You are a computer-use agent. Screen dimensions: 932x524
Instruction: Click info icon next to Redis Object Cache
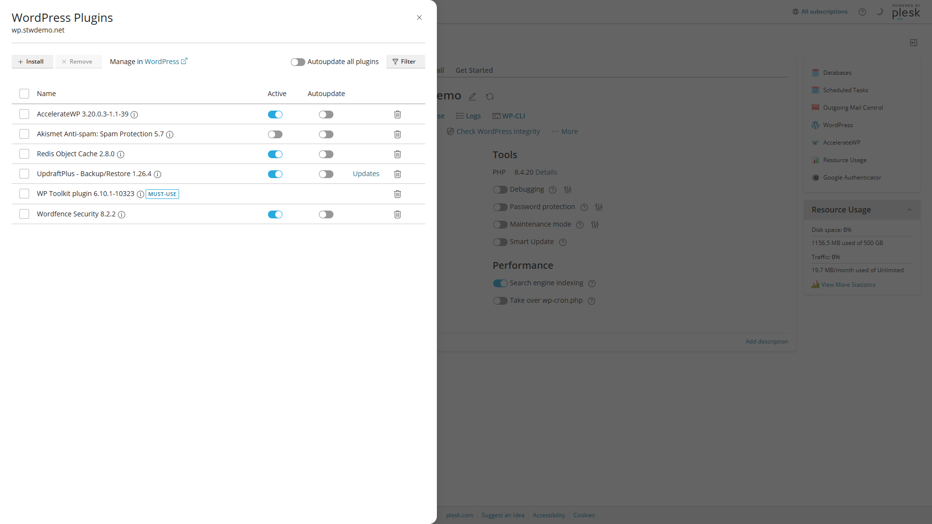[121, 154]
